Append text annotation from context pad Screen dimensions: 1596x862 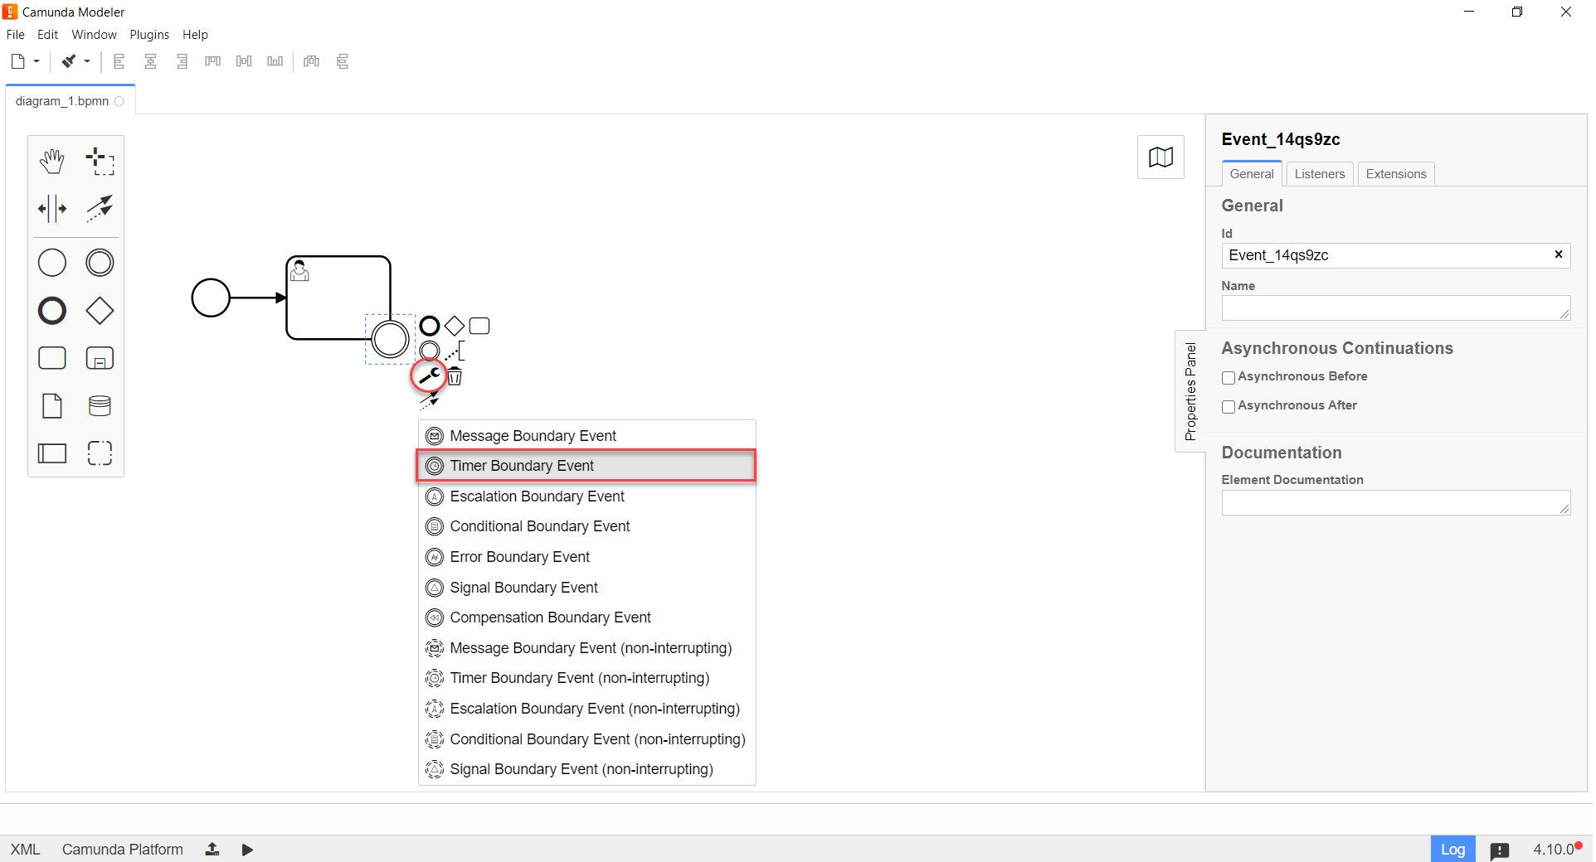455,351
